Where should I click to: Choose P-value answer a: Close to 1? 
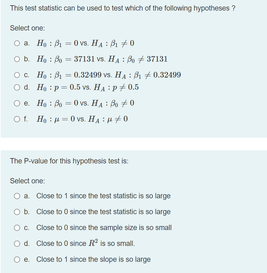[x=17, y=196]
